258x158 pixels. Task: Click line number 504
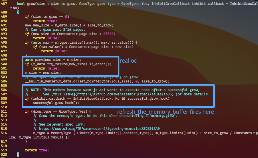pyautogui.click(x=4, y=81)
